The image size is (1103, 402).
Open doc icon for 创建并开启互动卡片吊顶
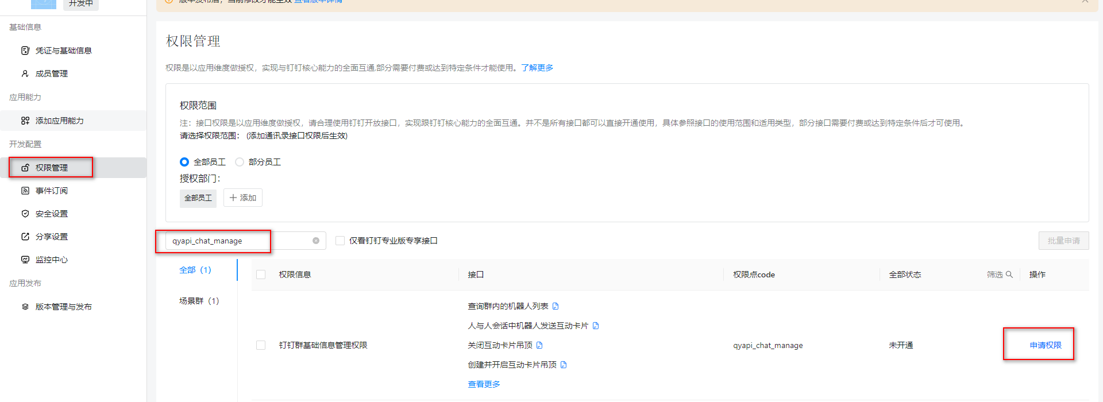coord(564,365)
